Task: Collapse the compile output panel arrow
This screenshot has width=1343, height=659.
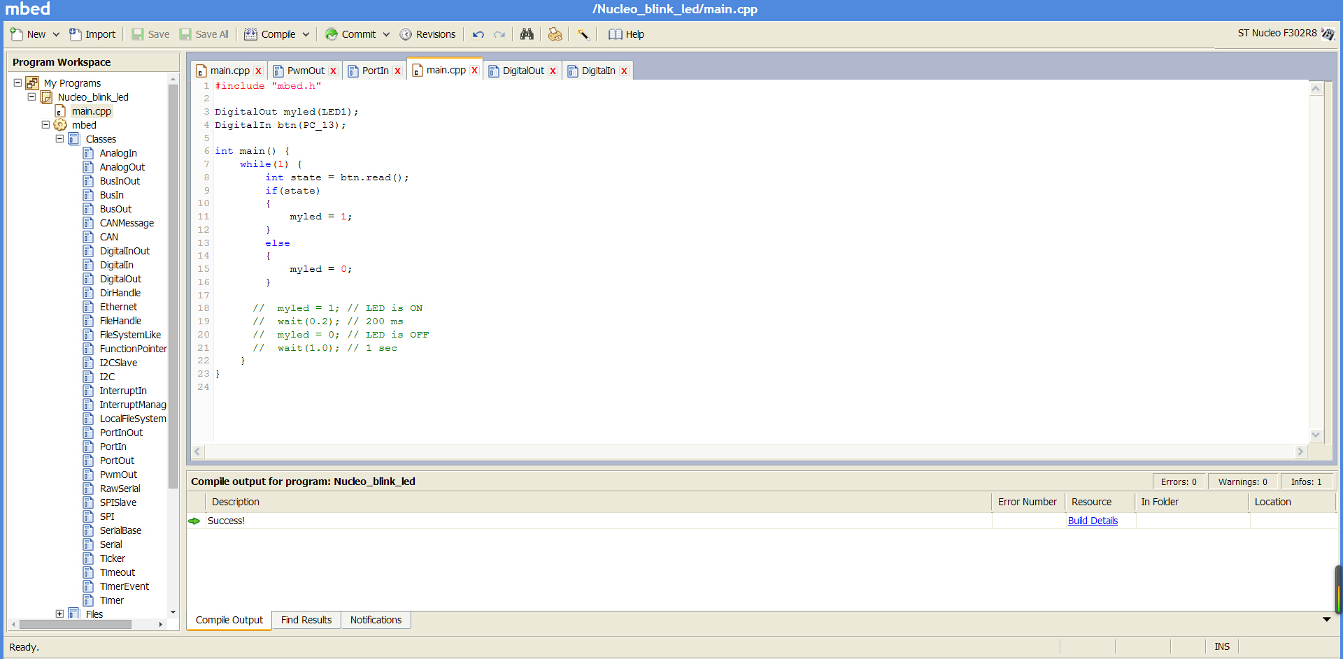Action: coord(1326,619)
